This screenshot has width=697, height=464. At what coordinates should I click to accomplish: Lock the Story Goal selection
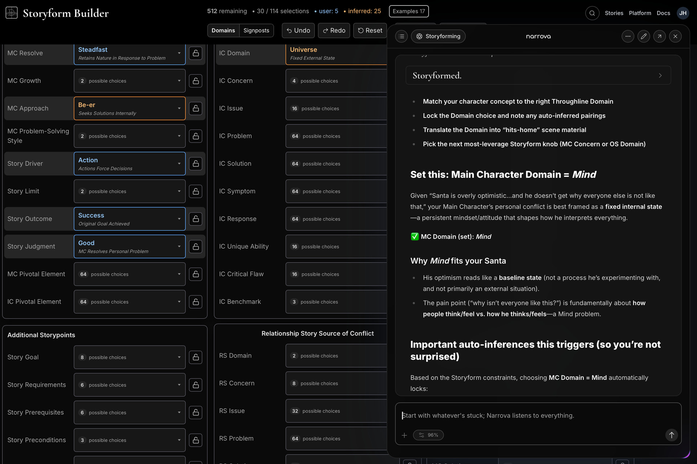196,357
